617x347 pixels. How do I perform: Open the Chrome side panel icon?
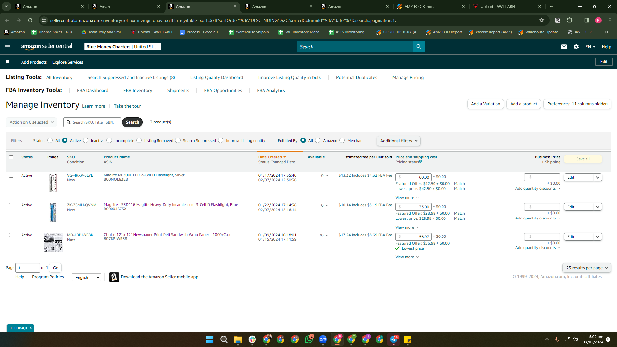click(x=587, y=20)
